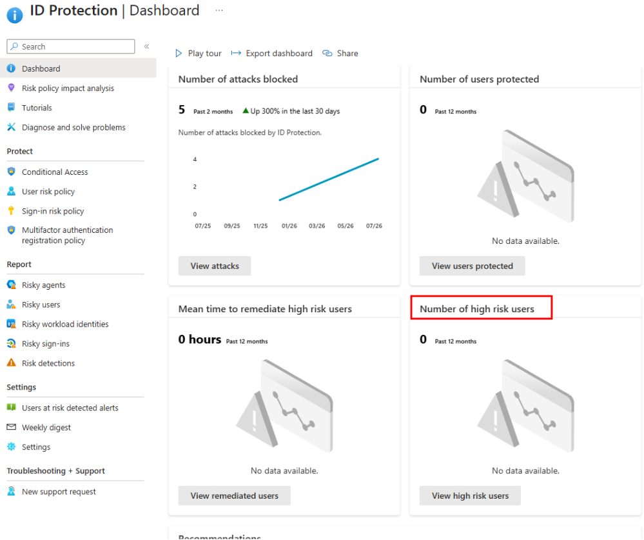Collapse the sidebar navigation menu
The height and width of the screenshot is (540, 644).
click(146, 46)
